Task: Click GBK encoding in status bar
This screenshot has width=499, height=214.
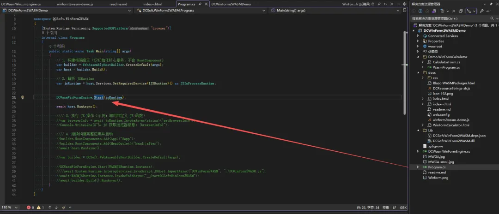Action: pos(403,208)
